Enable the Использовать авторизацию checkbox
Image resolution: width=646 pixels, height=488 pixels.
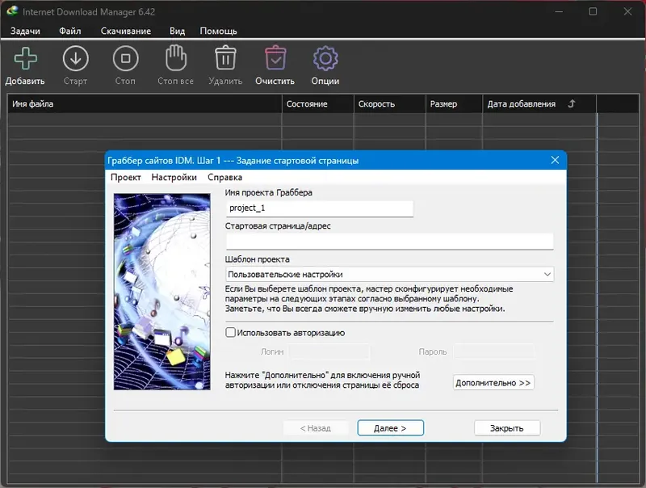point(230,334)
